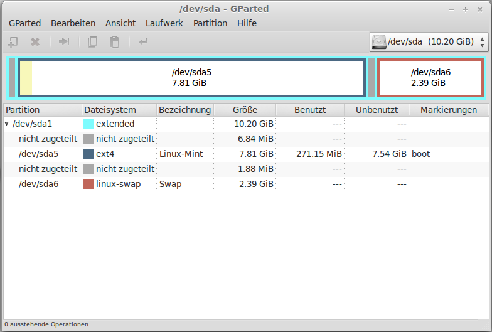
Task: Click the Apply operations arrow icon
Action: 143,42
